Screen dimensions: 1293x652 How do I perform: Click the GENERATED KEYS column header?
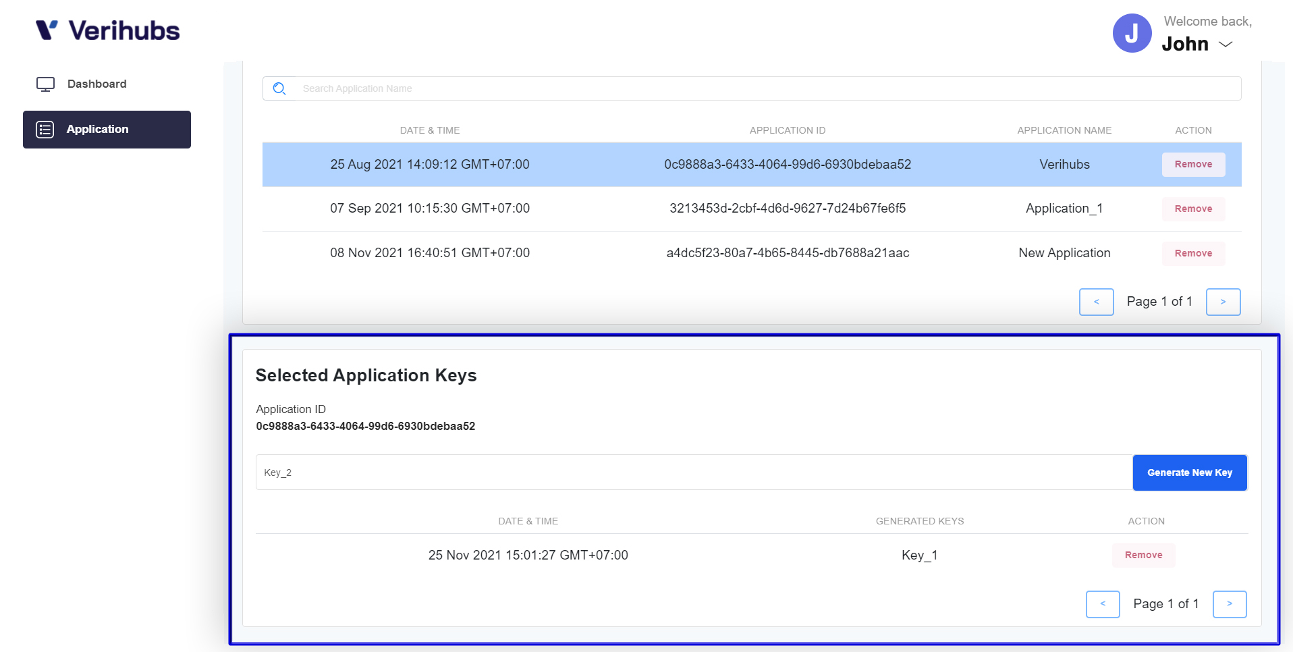[x=920, y=521]
